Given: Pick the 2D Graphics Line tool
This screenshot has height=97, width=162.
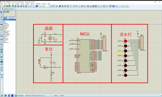Looking at the screenshot, I should [x=1, y=47].
